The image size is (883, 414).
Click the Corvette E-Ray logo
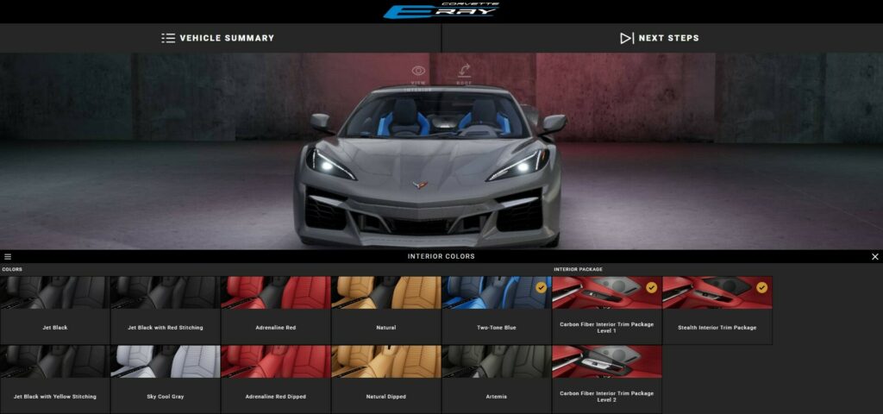[441, 11]
